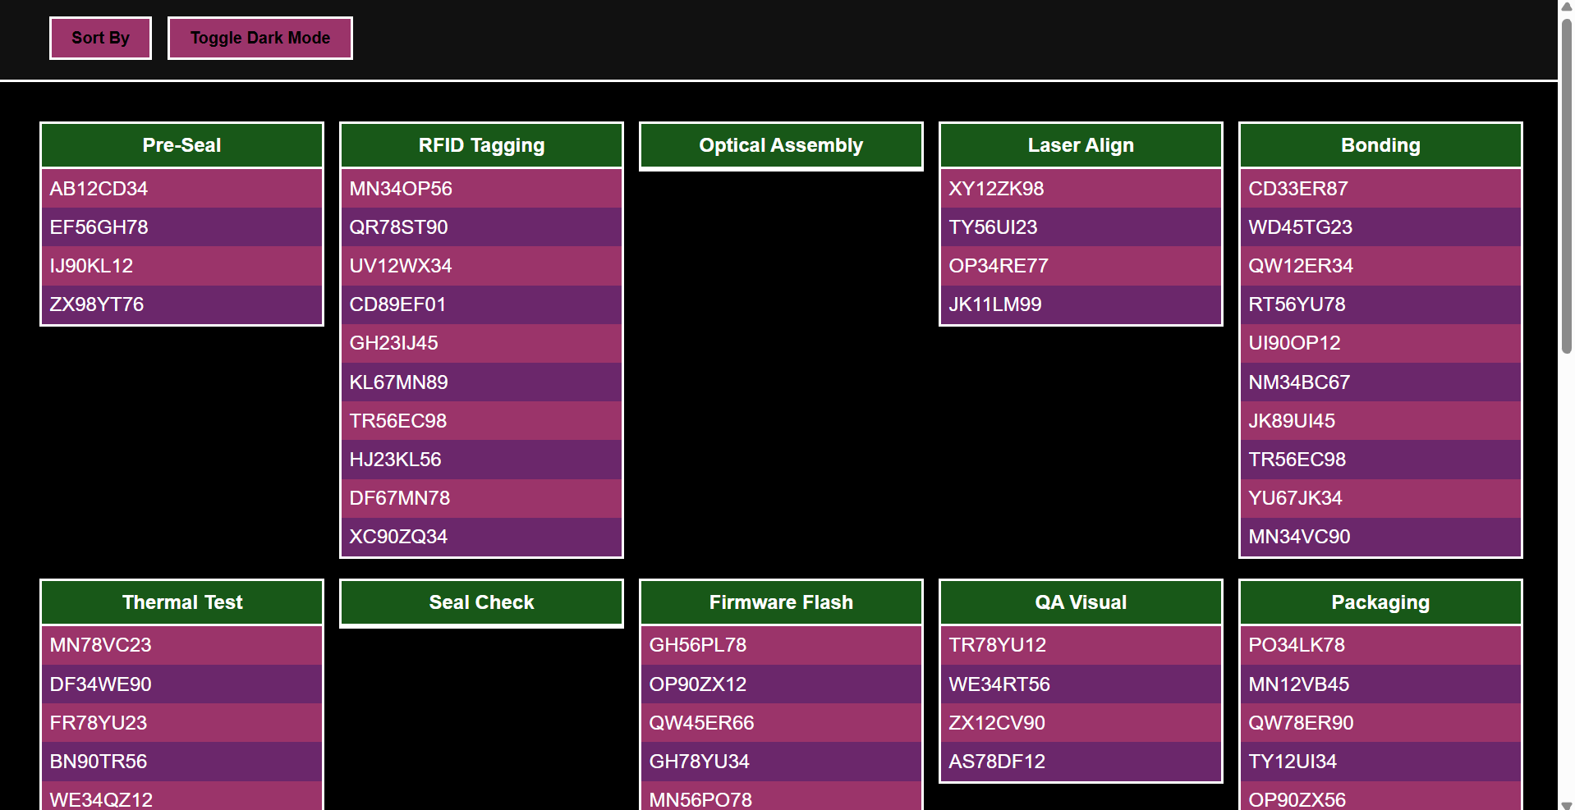Image resolution: width=1575 pixels, height=810 pixels.
Task: Click item IJ90KL12
Action: click(x=181, y=266)
